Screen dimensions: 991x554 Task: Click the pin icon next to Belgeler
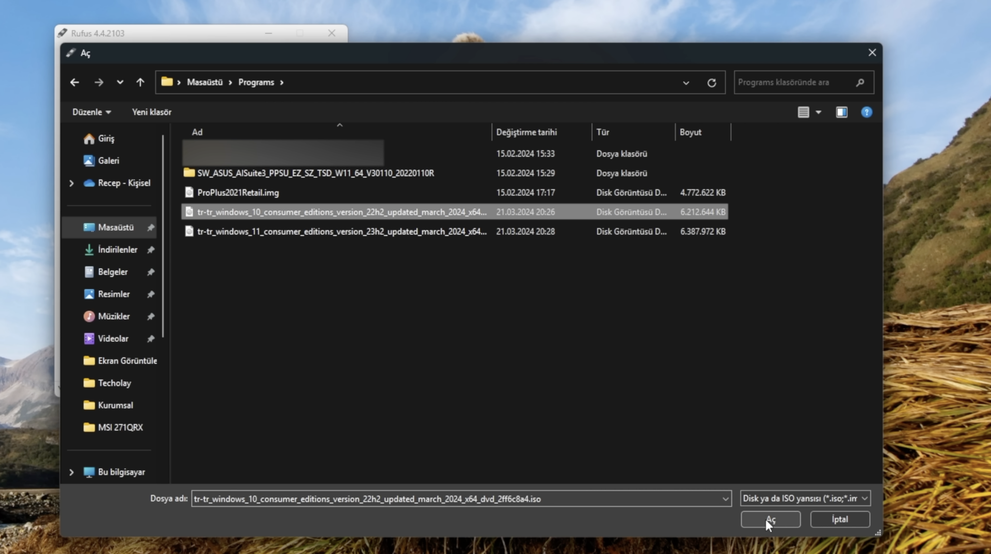(x=150, y=272)
